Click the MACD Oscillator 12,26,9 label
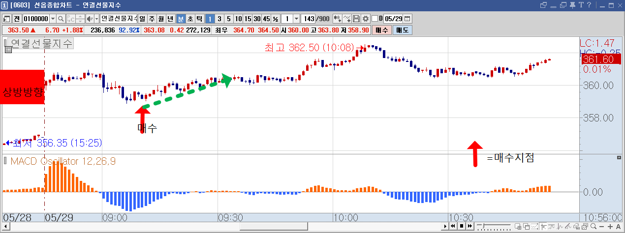Screen dimensions: 625x233 [63, 161]
